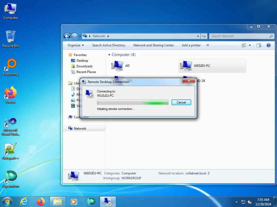Screen dimensions: 277x207
Task: Open Internet Explorer from the taskbar
Action: (x=24, y=202)
